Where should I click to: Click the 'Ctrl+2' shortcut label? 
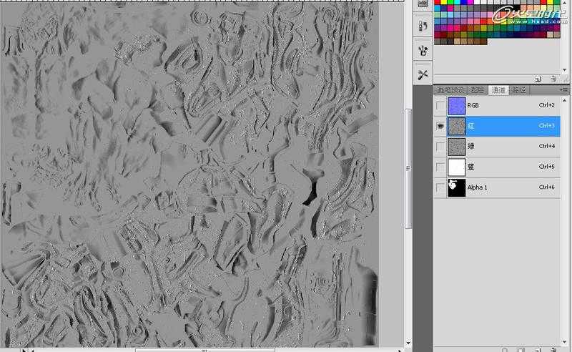pos(546,105)
